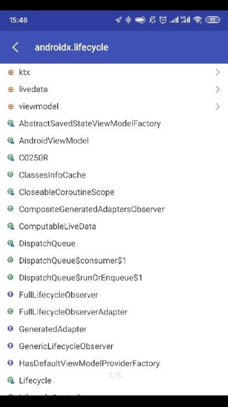Viewport: 228px width, 407px height.
Task: Click the class icon next to Lifecycle
Action: point(10,380)
